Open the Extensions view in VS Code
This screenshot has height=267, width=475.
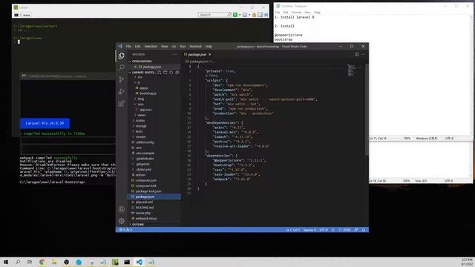coord(122,104)
